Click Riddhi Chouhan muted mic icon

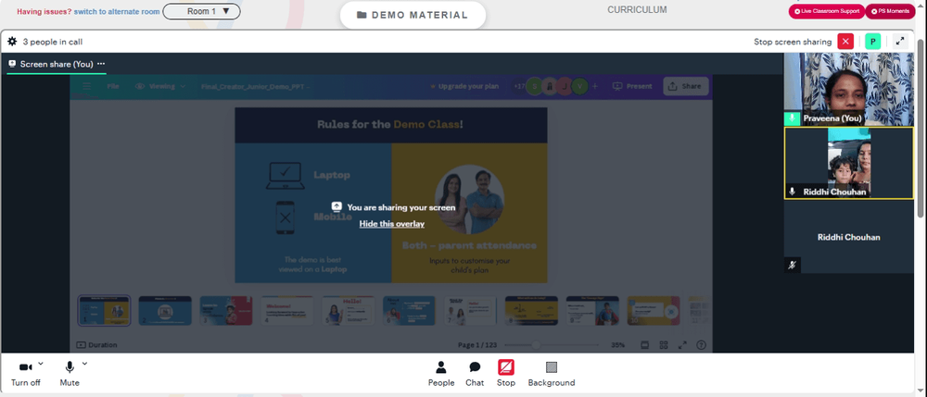[793, 265]
